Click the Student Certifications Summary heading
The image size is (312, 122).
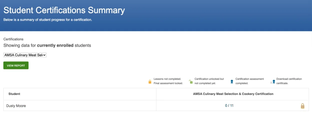click(64, 11)
